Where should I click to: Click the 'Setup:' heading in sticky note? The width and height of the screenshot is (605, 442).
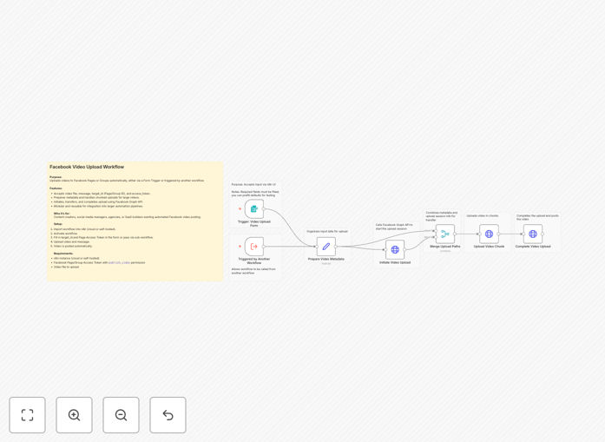coord(58,224)
